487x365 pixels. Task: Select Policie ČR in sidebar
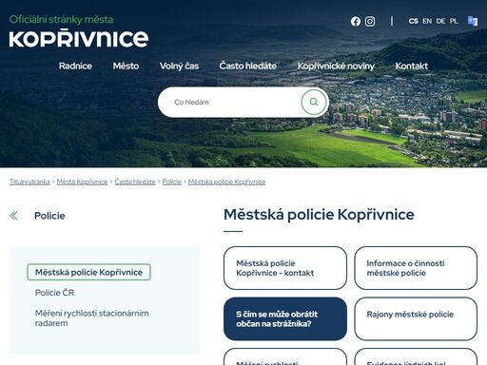coord(54,293)
